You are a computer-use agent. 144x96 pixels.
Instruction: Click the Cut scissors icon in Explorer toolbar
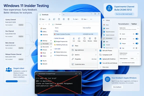(49, 19)
